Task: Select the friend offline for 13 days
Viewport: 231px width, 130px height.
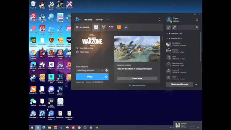Action: coord(183,57)
